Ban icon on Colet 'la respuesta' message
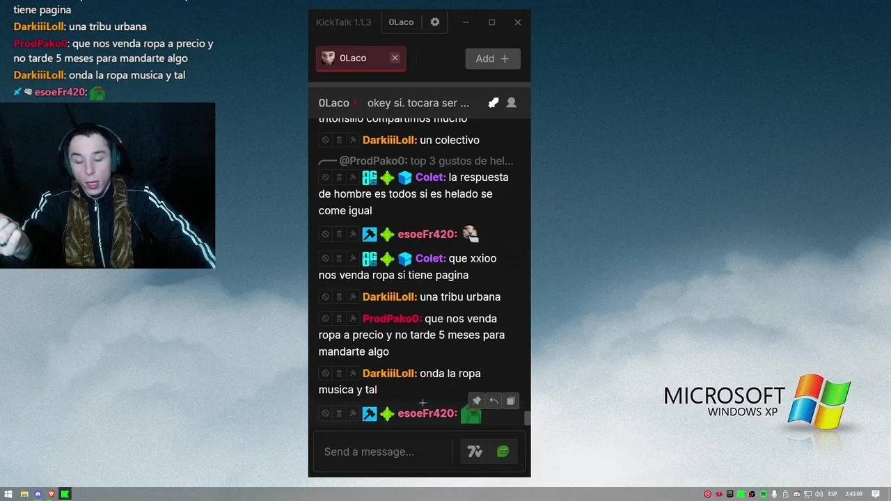This screenshot has height=501, width=891. coord(325,177)
